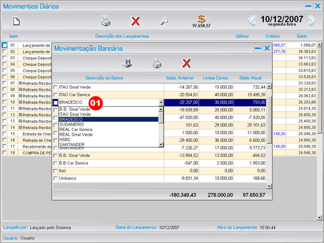
Task: Print from the Movimentação Bancária dialog toolbar
Action: [157, 63]
